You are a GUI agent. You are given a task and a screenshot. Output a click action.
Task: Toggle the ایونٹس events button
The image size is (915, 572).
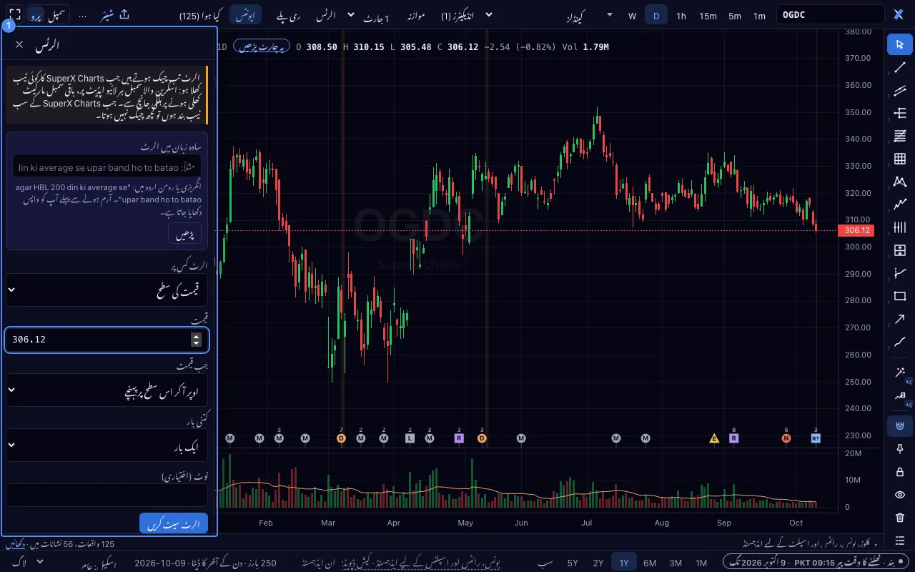[246, 15]
